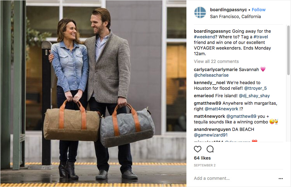The height and width of the screenshot is (187, 291).
Task: Click the comment speech bubble icon
Action: pyautogui.click(x=210, y=149)
